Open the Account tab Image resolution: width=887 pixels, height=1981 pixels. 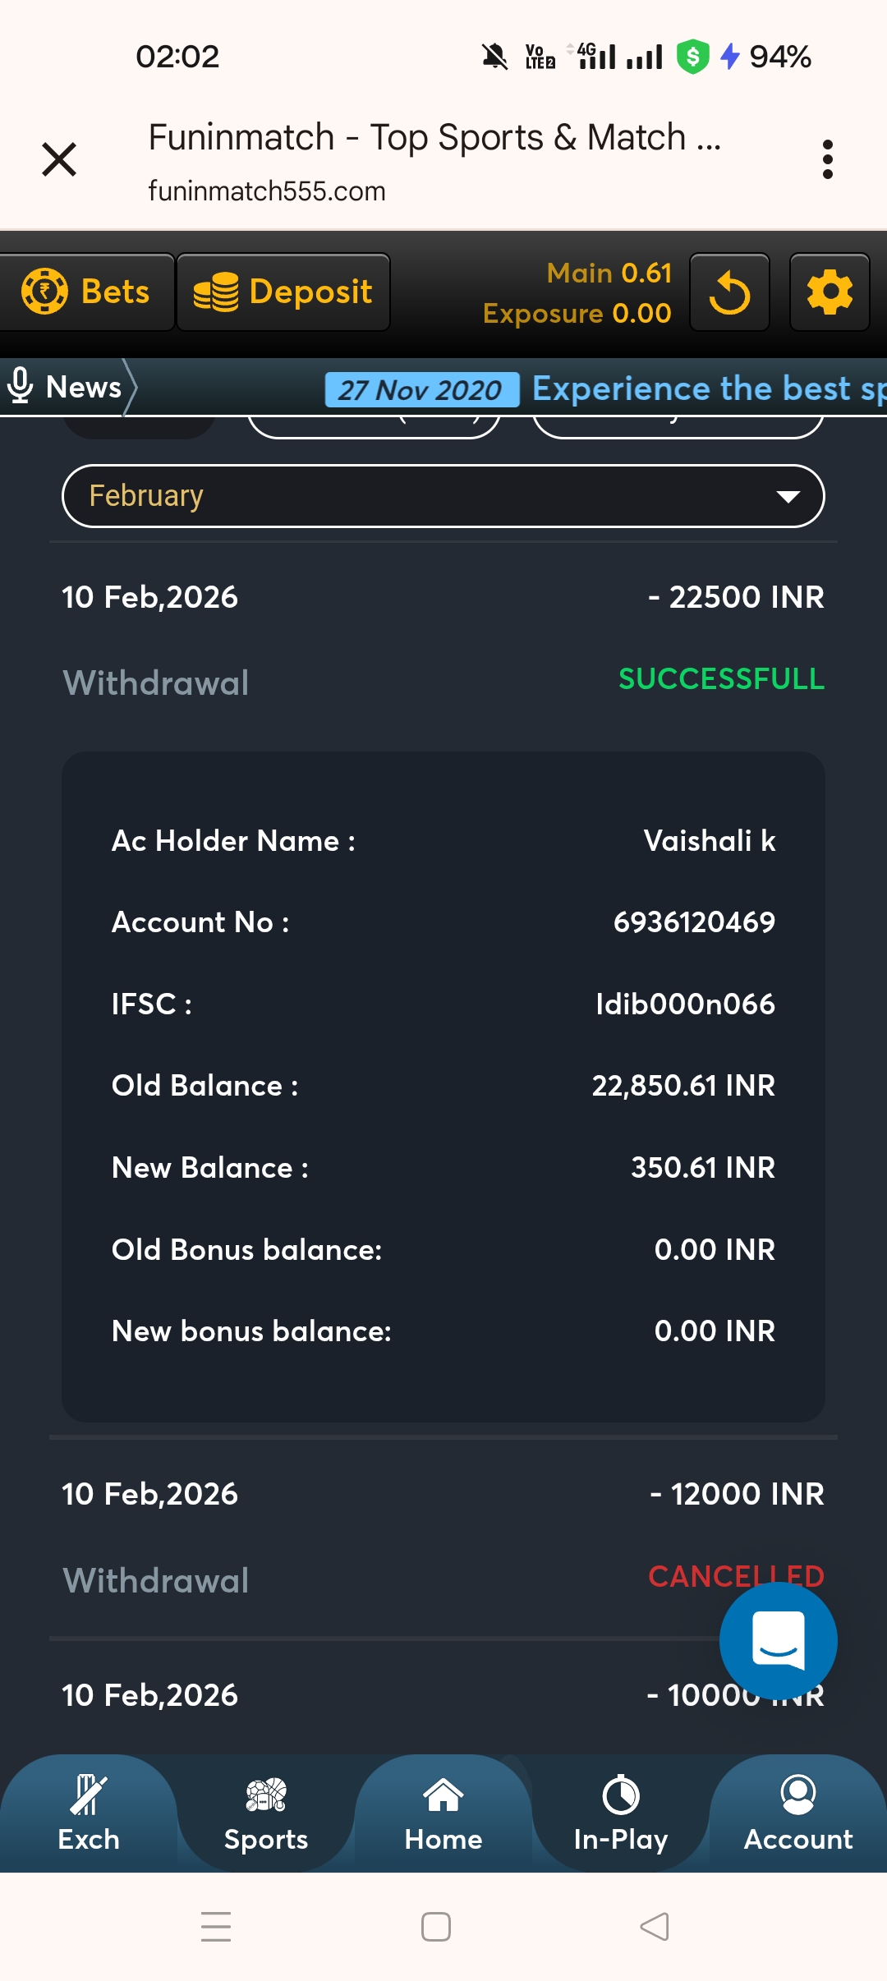798,1813
